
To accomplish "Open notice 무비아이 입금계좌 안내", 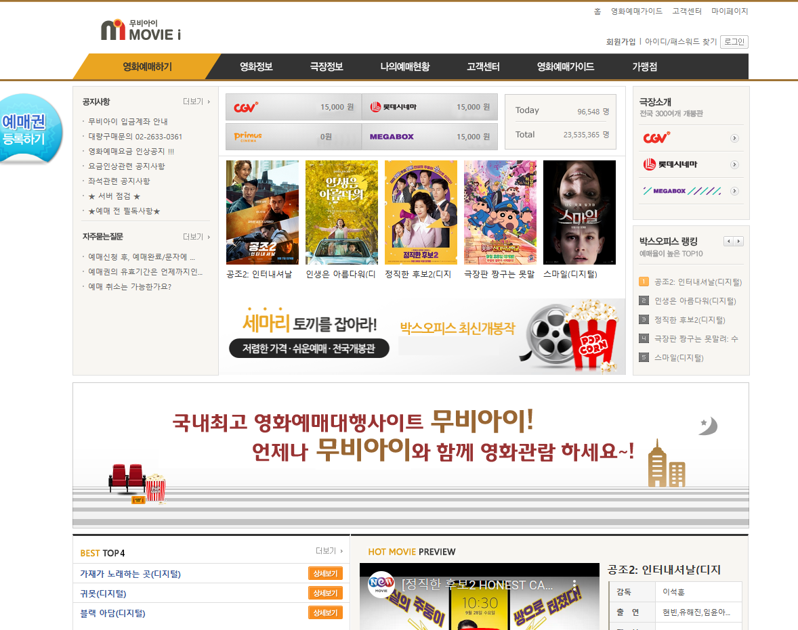I will coord(128,122).
